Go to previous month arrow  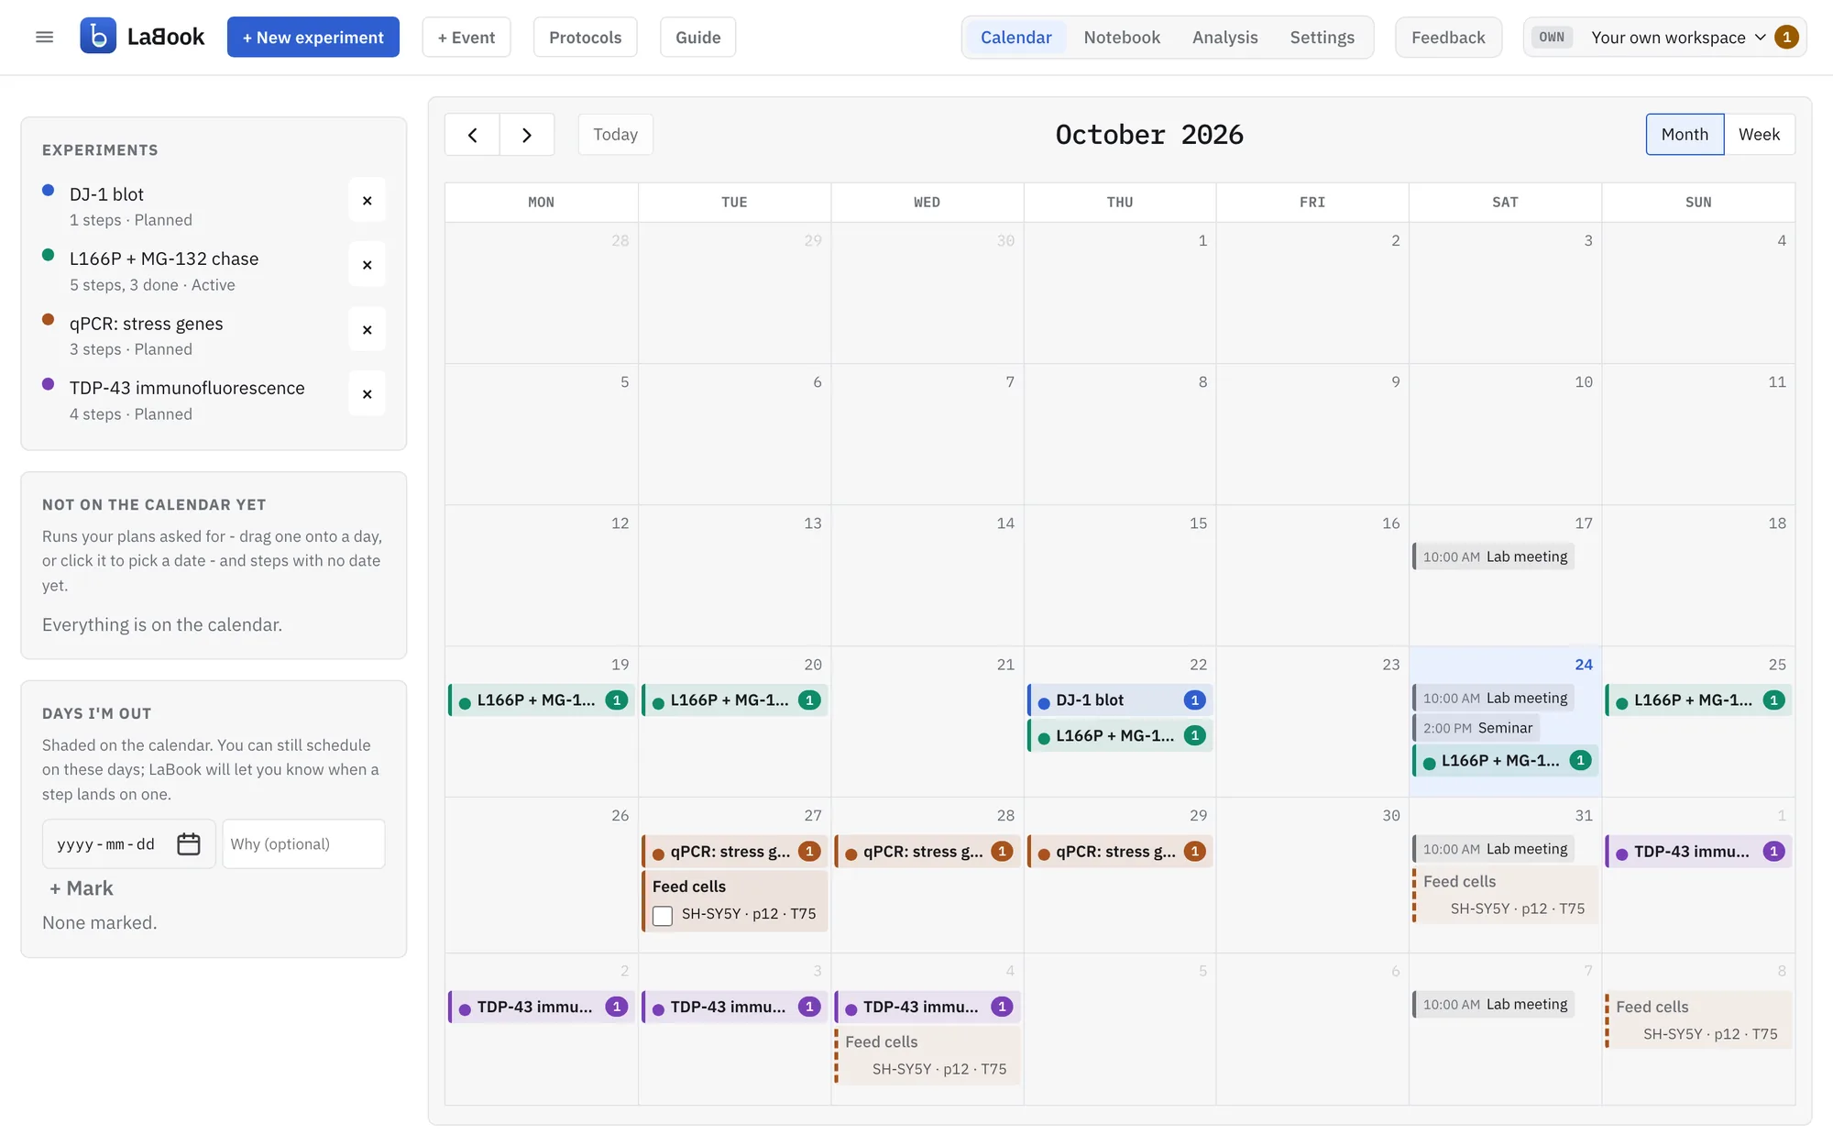[x=472, y=135]
